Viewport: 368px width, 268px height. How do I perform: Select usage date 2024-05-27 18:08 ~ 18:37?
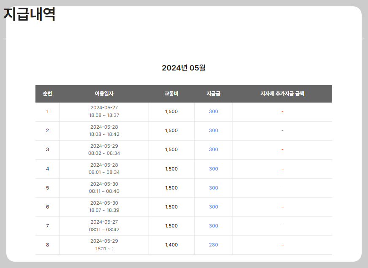[x=104, y=111]
